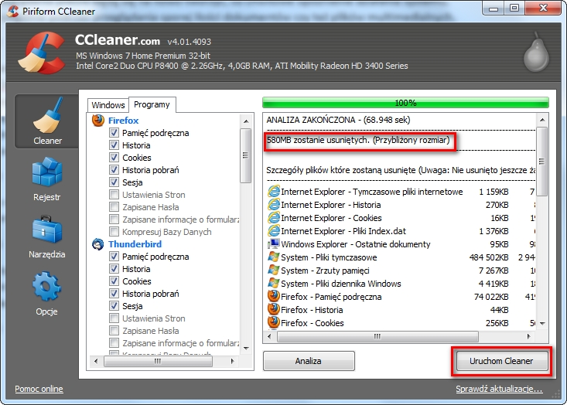Click the Analiza button
The width and height of the screenshot is (567, 405).
[309, 361]
